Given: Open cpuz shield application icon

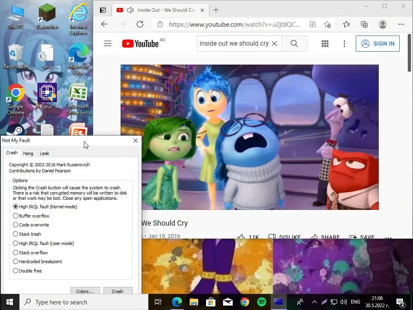Looking at the screenshot, I should coord(47,96).
